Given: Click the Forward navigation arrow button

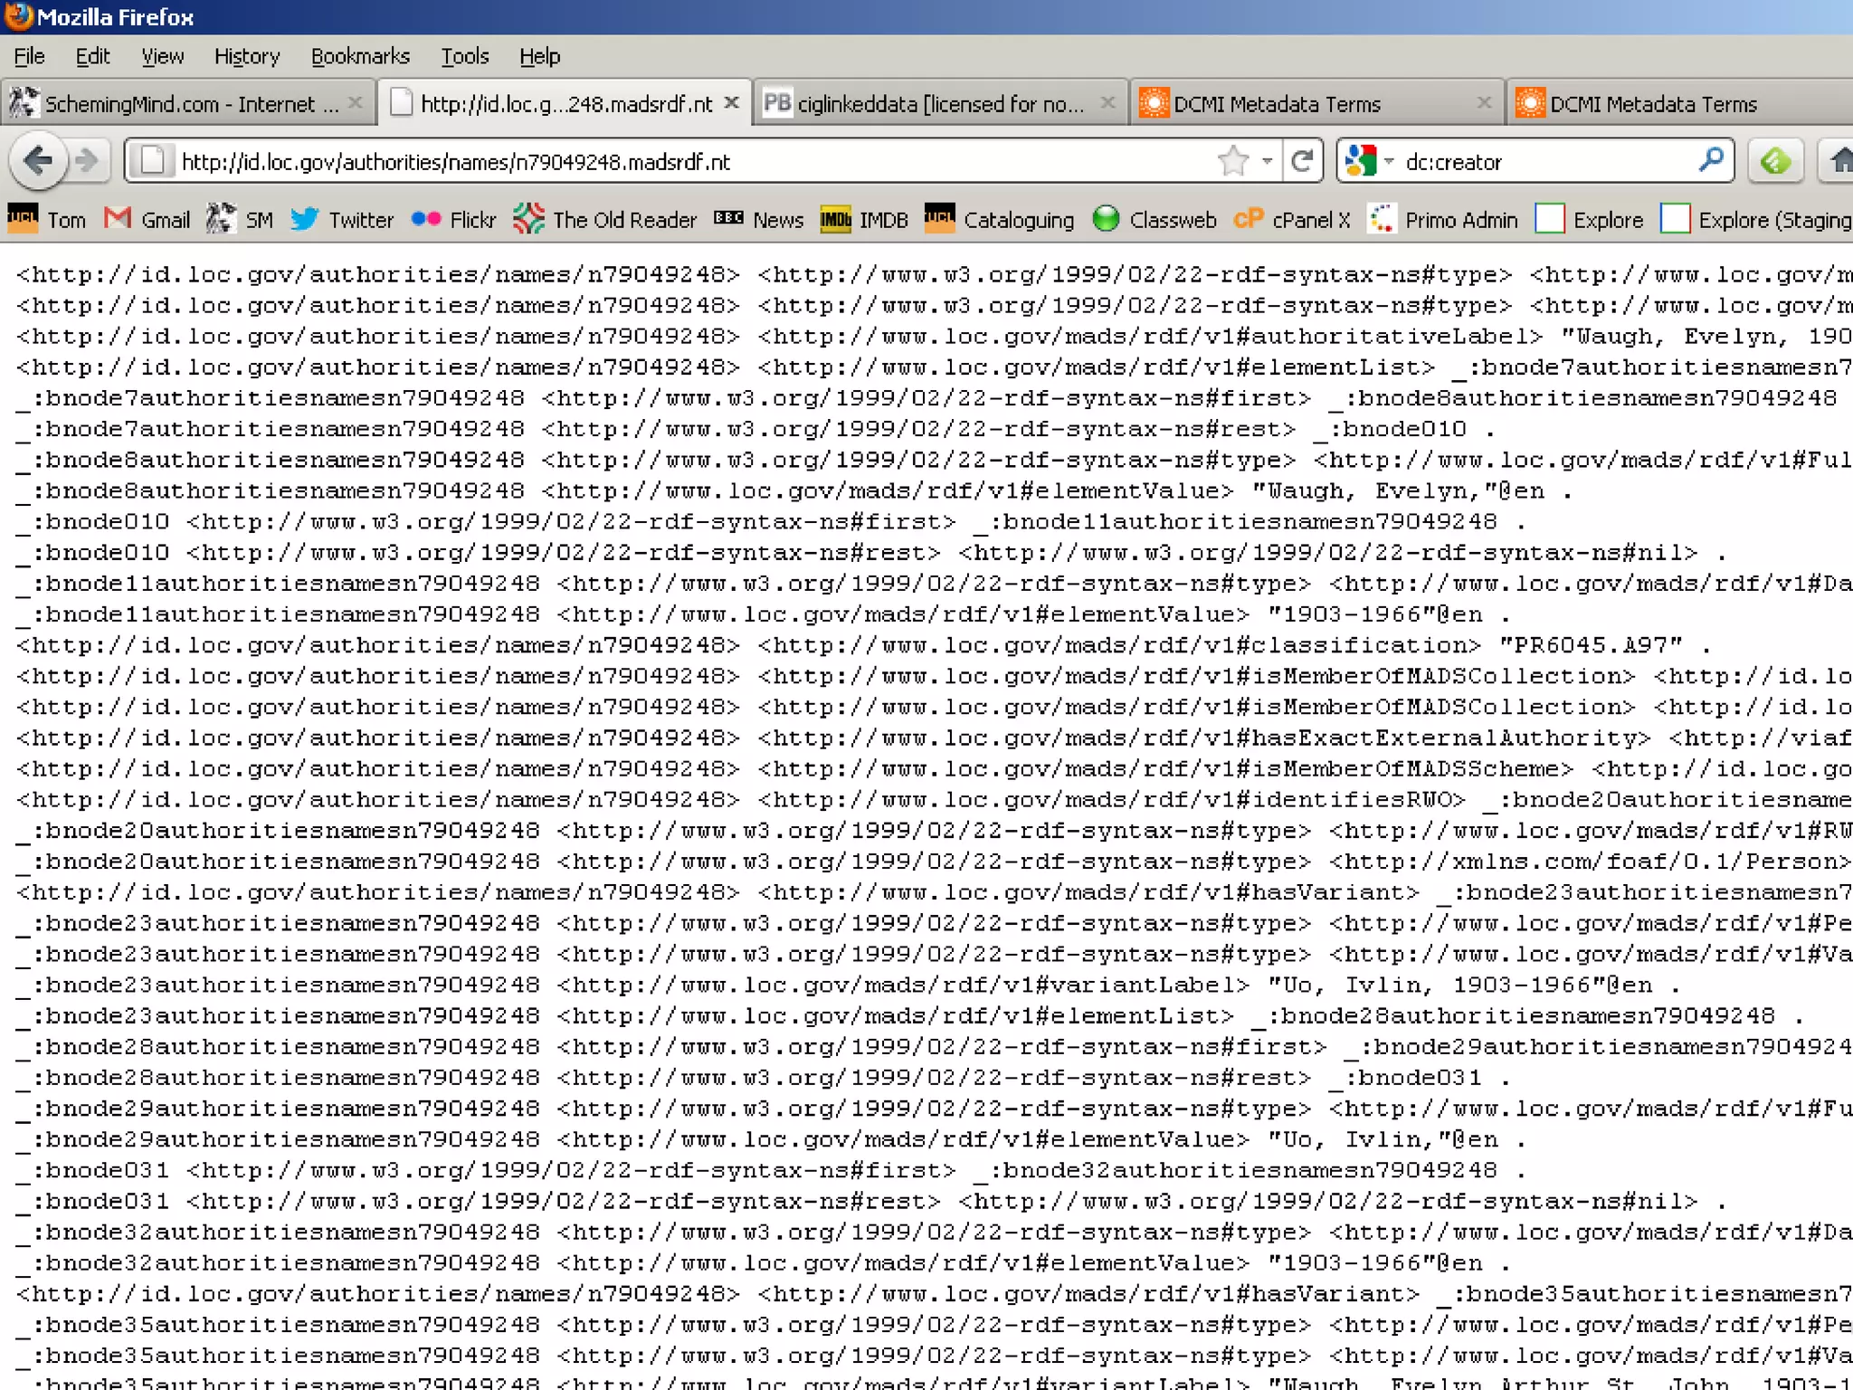Looking at the screenshot, I should click(x=87, y=161).
